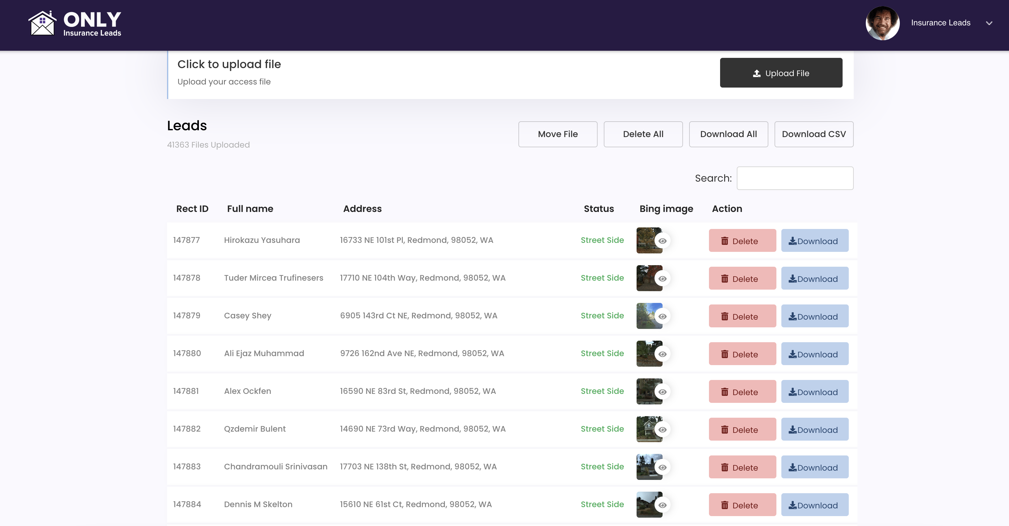Delete the Tuder Mircea Trufinesers lead
The height and width of the screenshot is (526, 1009).
742,279
